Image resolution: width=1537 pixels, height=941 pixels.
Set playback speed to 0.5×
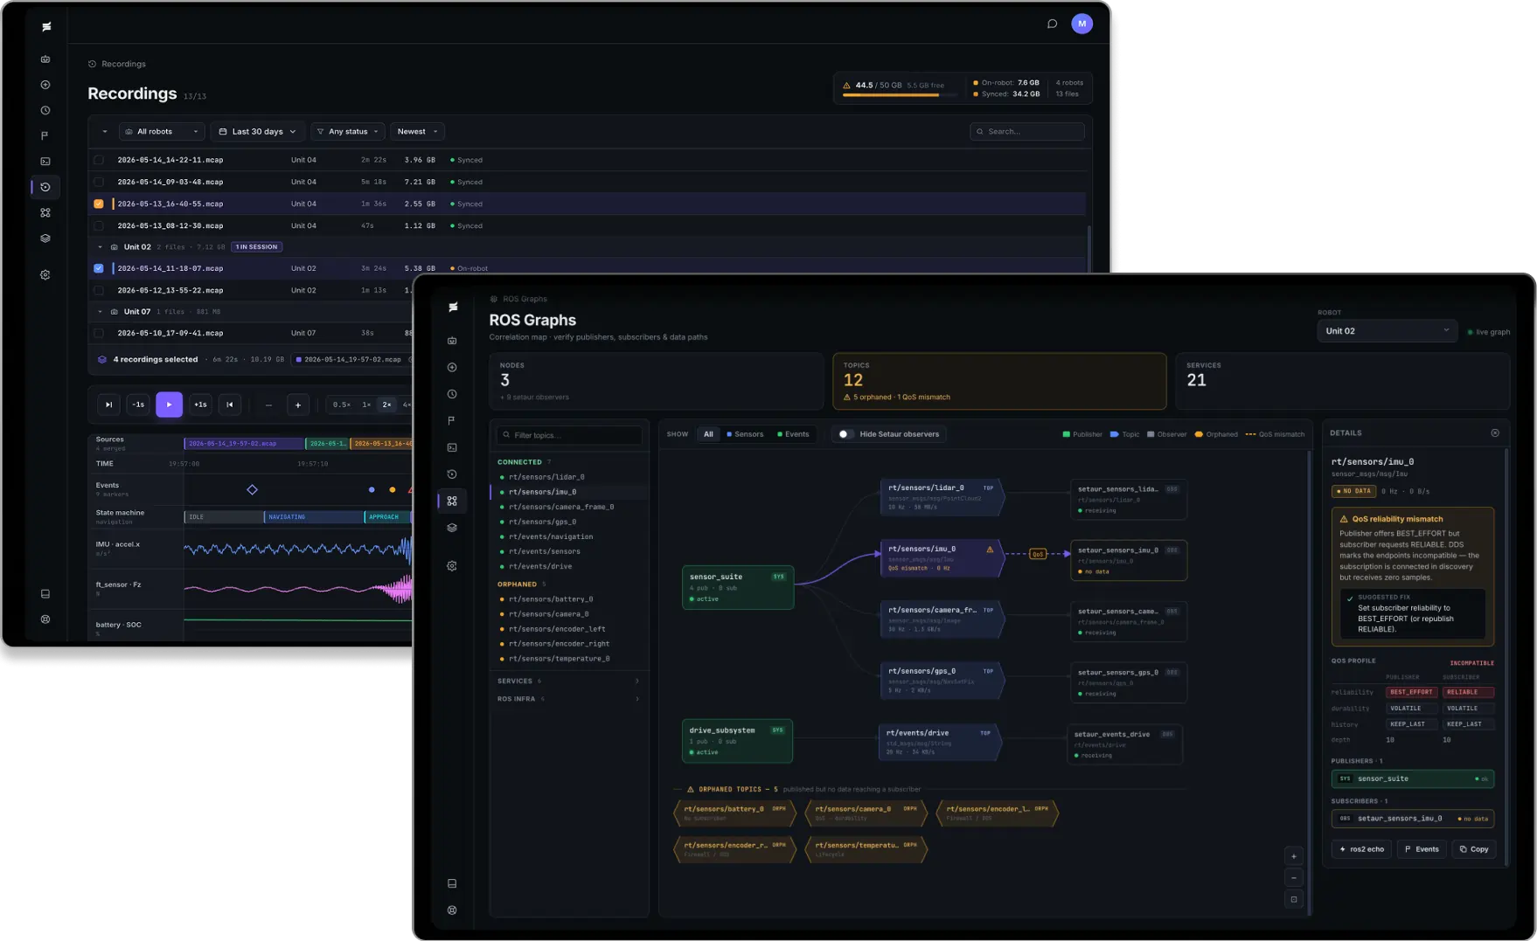[342, 405]
